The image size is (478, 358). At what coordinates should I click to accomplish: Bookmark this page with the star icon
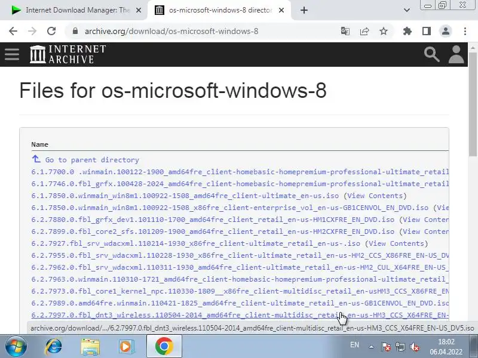point(384,31)
